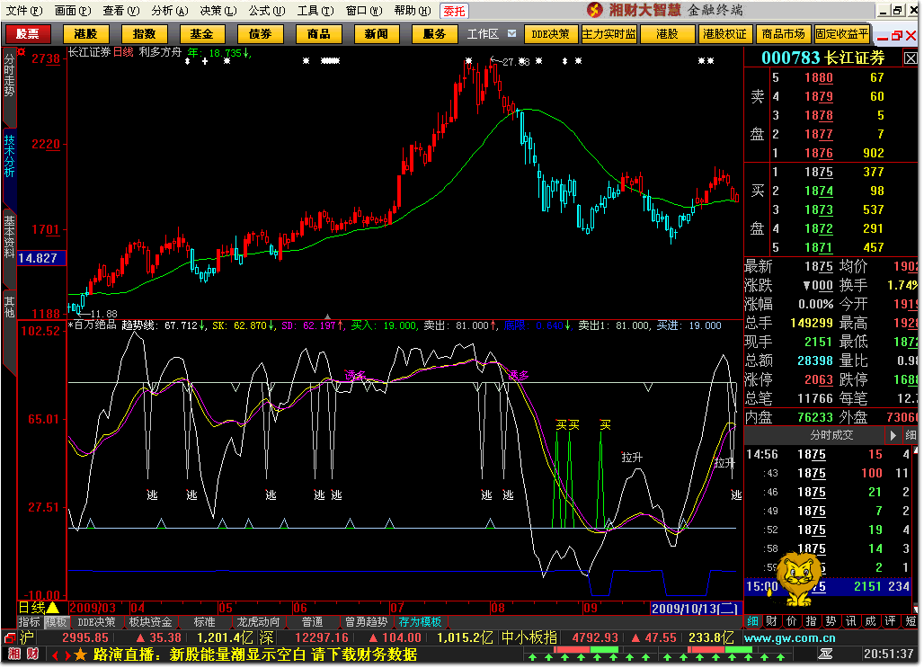Image resolution: width=924 pixels, height=668 pixels.
Task: Switch to the 价 price tab
Action: click(791, 621)
